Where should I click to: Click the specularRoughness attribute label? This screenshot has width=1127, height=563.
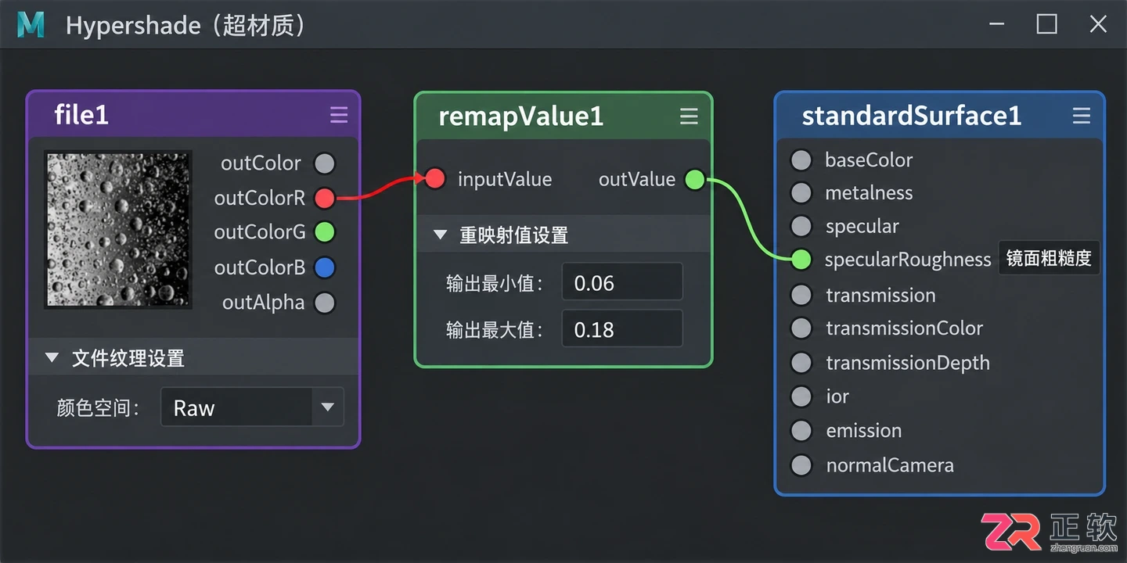click(x=908, y=260)
